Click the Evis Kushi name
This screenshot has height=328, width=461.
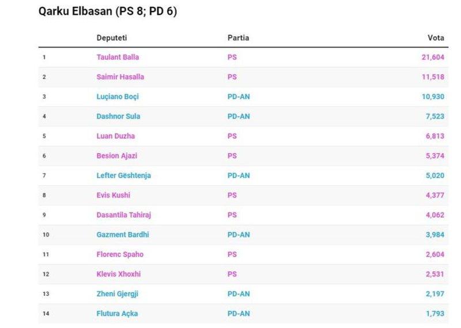pos(113,195)
